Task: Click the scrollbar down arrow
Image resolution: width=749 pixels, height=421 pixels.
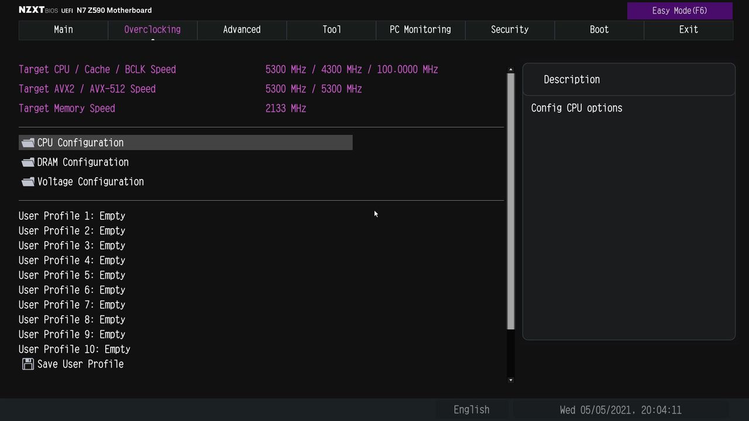Action: 511,380
